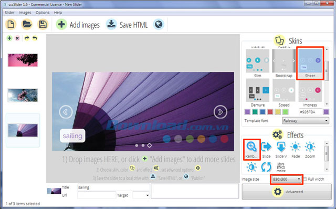Select the Zoom effect
Screen dimensions: 336x209
[x=310, y=150]
